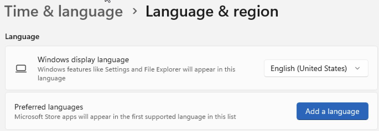Viewport: 379px width, 131px height.
Task: Open the Windows display language dropdown
Action: 316,68
